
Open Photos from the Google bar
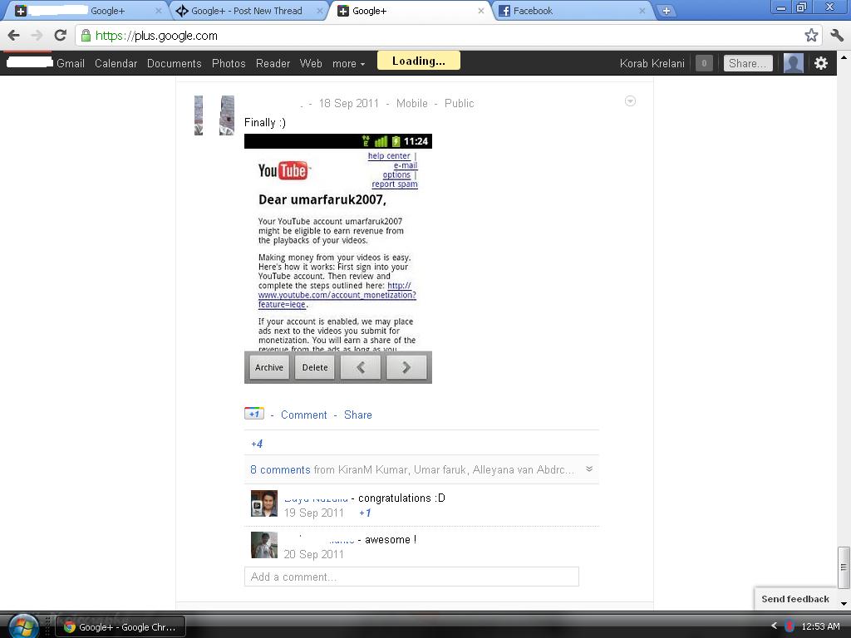(229, 63)
